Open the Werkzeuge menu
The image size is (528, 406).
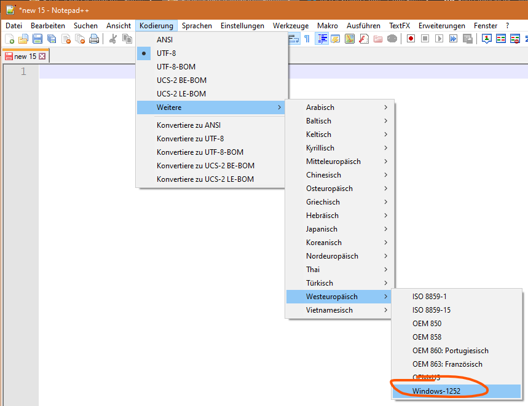click(x=291, y=26)
